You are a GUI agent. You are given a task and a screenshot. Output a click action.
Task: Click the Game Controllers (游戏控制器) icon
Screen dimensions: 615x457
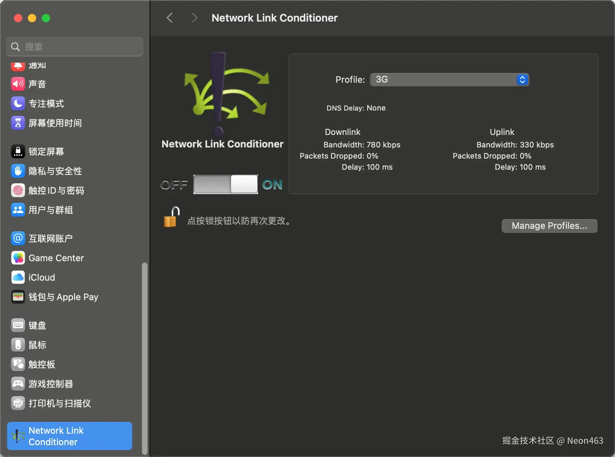point(18,384)
